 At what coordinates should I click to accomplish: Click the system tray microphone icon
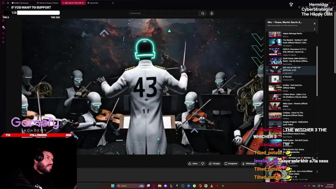(x=309, y=186)
